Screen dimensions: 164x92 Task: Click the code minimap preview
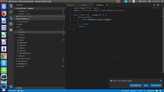point(156,8)
